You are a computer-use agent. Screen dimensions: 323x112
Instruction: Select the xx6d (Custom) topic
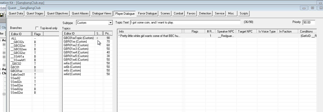87,74
